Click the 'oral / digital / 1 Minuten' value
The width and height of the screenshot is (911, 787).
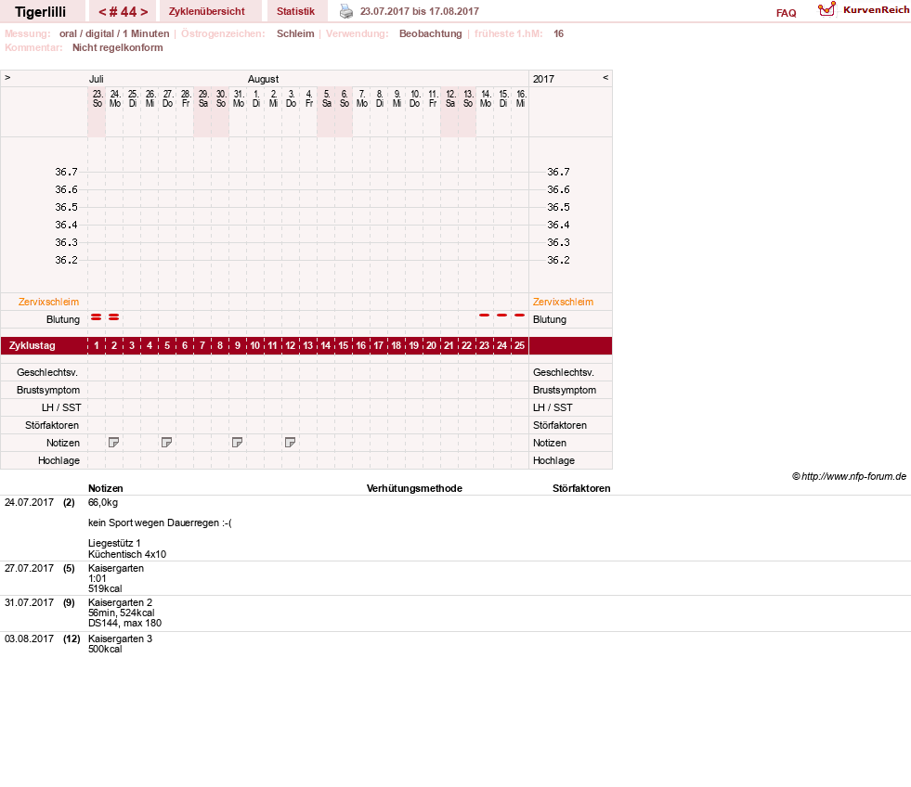click(x=114, y=33)
